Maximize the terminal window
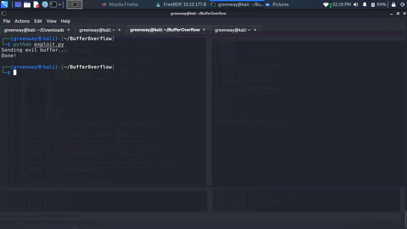 pyautogui.click(x=398, y=13)
